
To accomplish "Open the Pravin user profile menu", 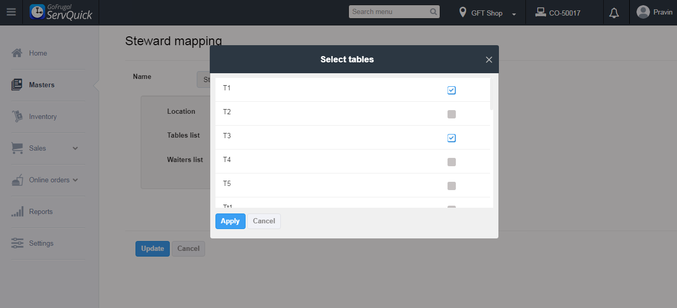I will (654, 12).
